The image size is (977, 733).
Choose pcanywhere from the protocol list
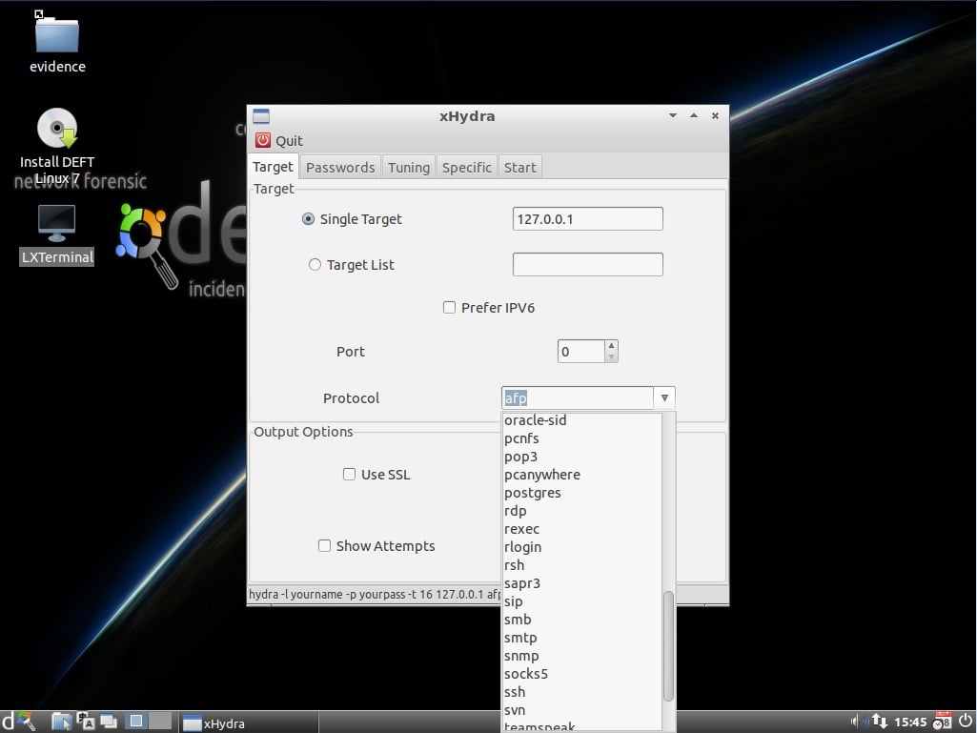coord(582,475)
